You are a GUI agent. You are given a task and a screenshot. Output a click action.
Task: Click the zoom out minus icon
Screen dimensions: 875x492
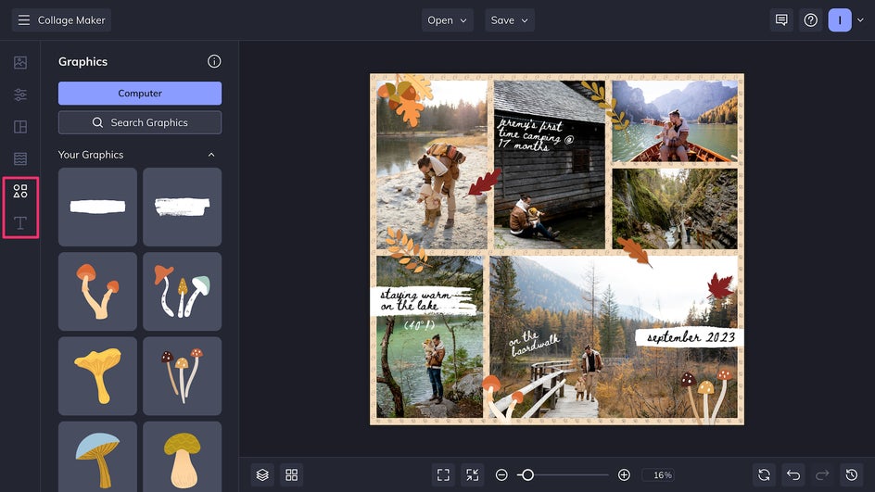pos(501,474)
